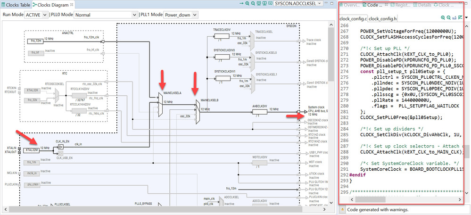Click the SYSTICKCLKSEL1 multiplexer
This screenshot has height=215, width=471.
point(252,83)
